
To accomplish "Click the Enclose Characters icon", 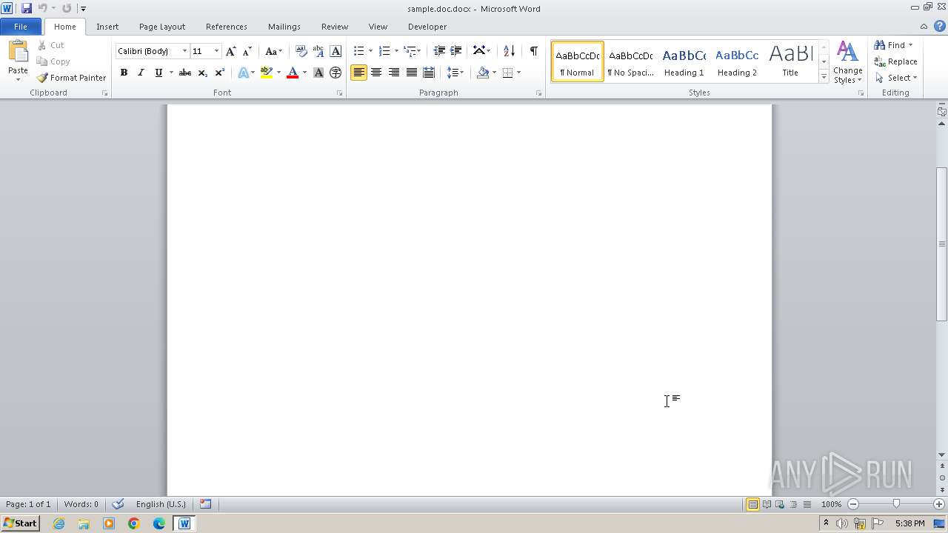I will click(336, 73).
